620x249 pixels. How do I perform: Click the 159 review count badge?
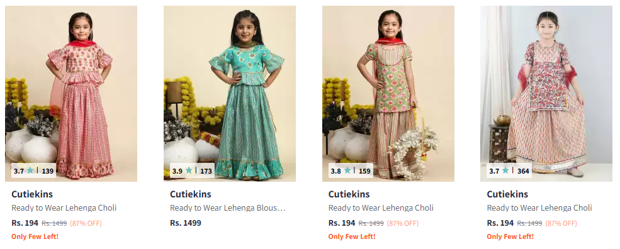pos(364,171)
